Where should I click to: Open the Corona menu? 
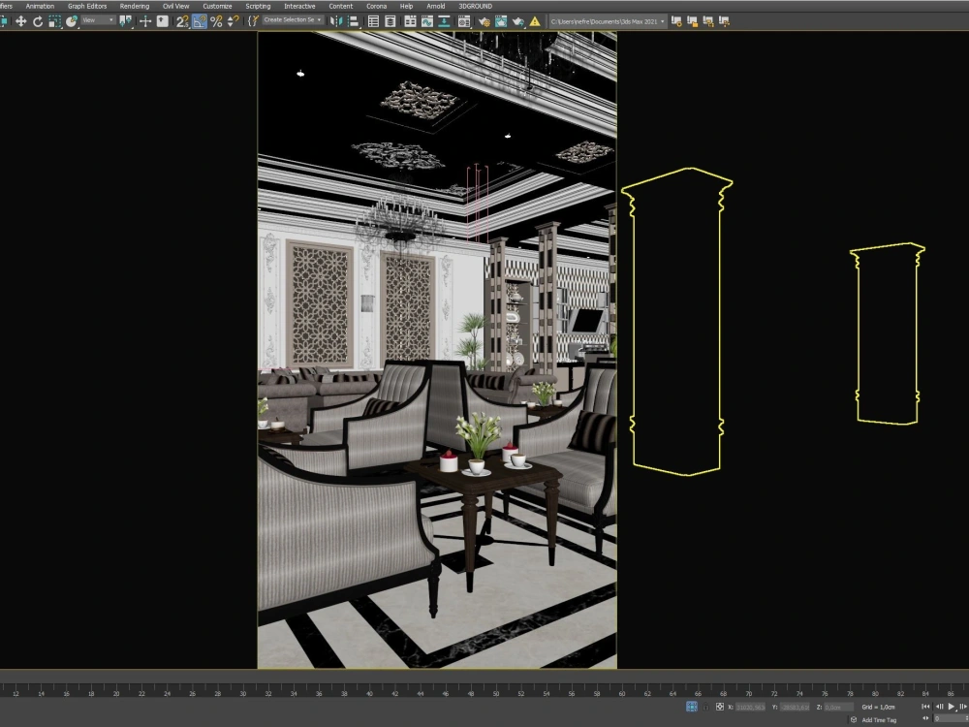click(376, 6)
